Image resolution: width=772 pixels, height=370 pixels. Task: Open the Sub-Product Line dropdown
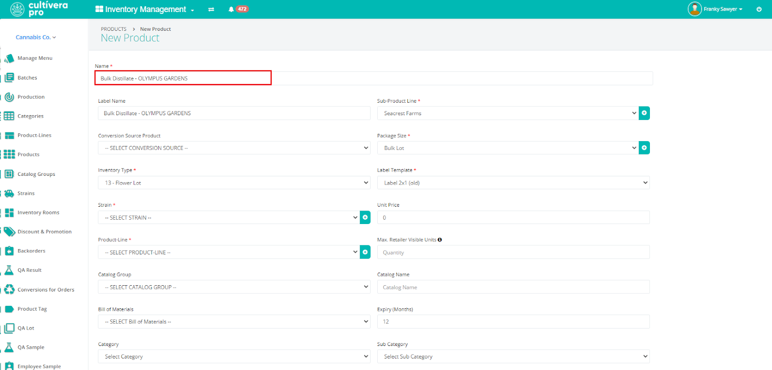click(508, 113)
